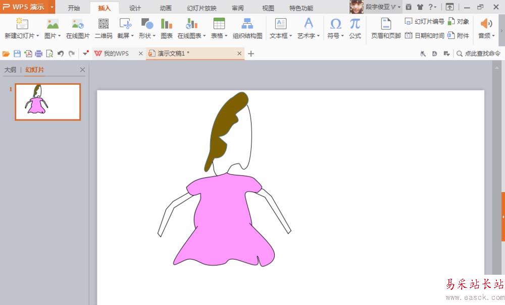Viewport: 505px width, 305px height.
Task: Undo the last action
Action: [x=61, y=53]
